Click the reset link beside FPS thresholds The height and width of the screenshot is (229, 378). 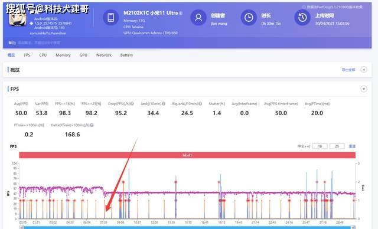click(x=352, y=146)
